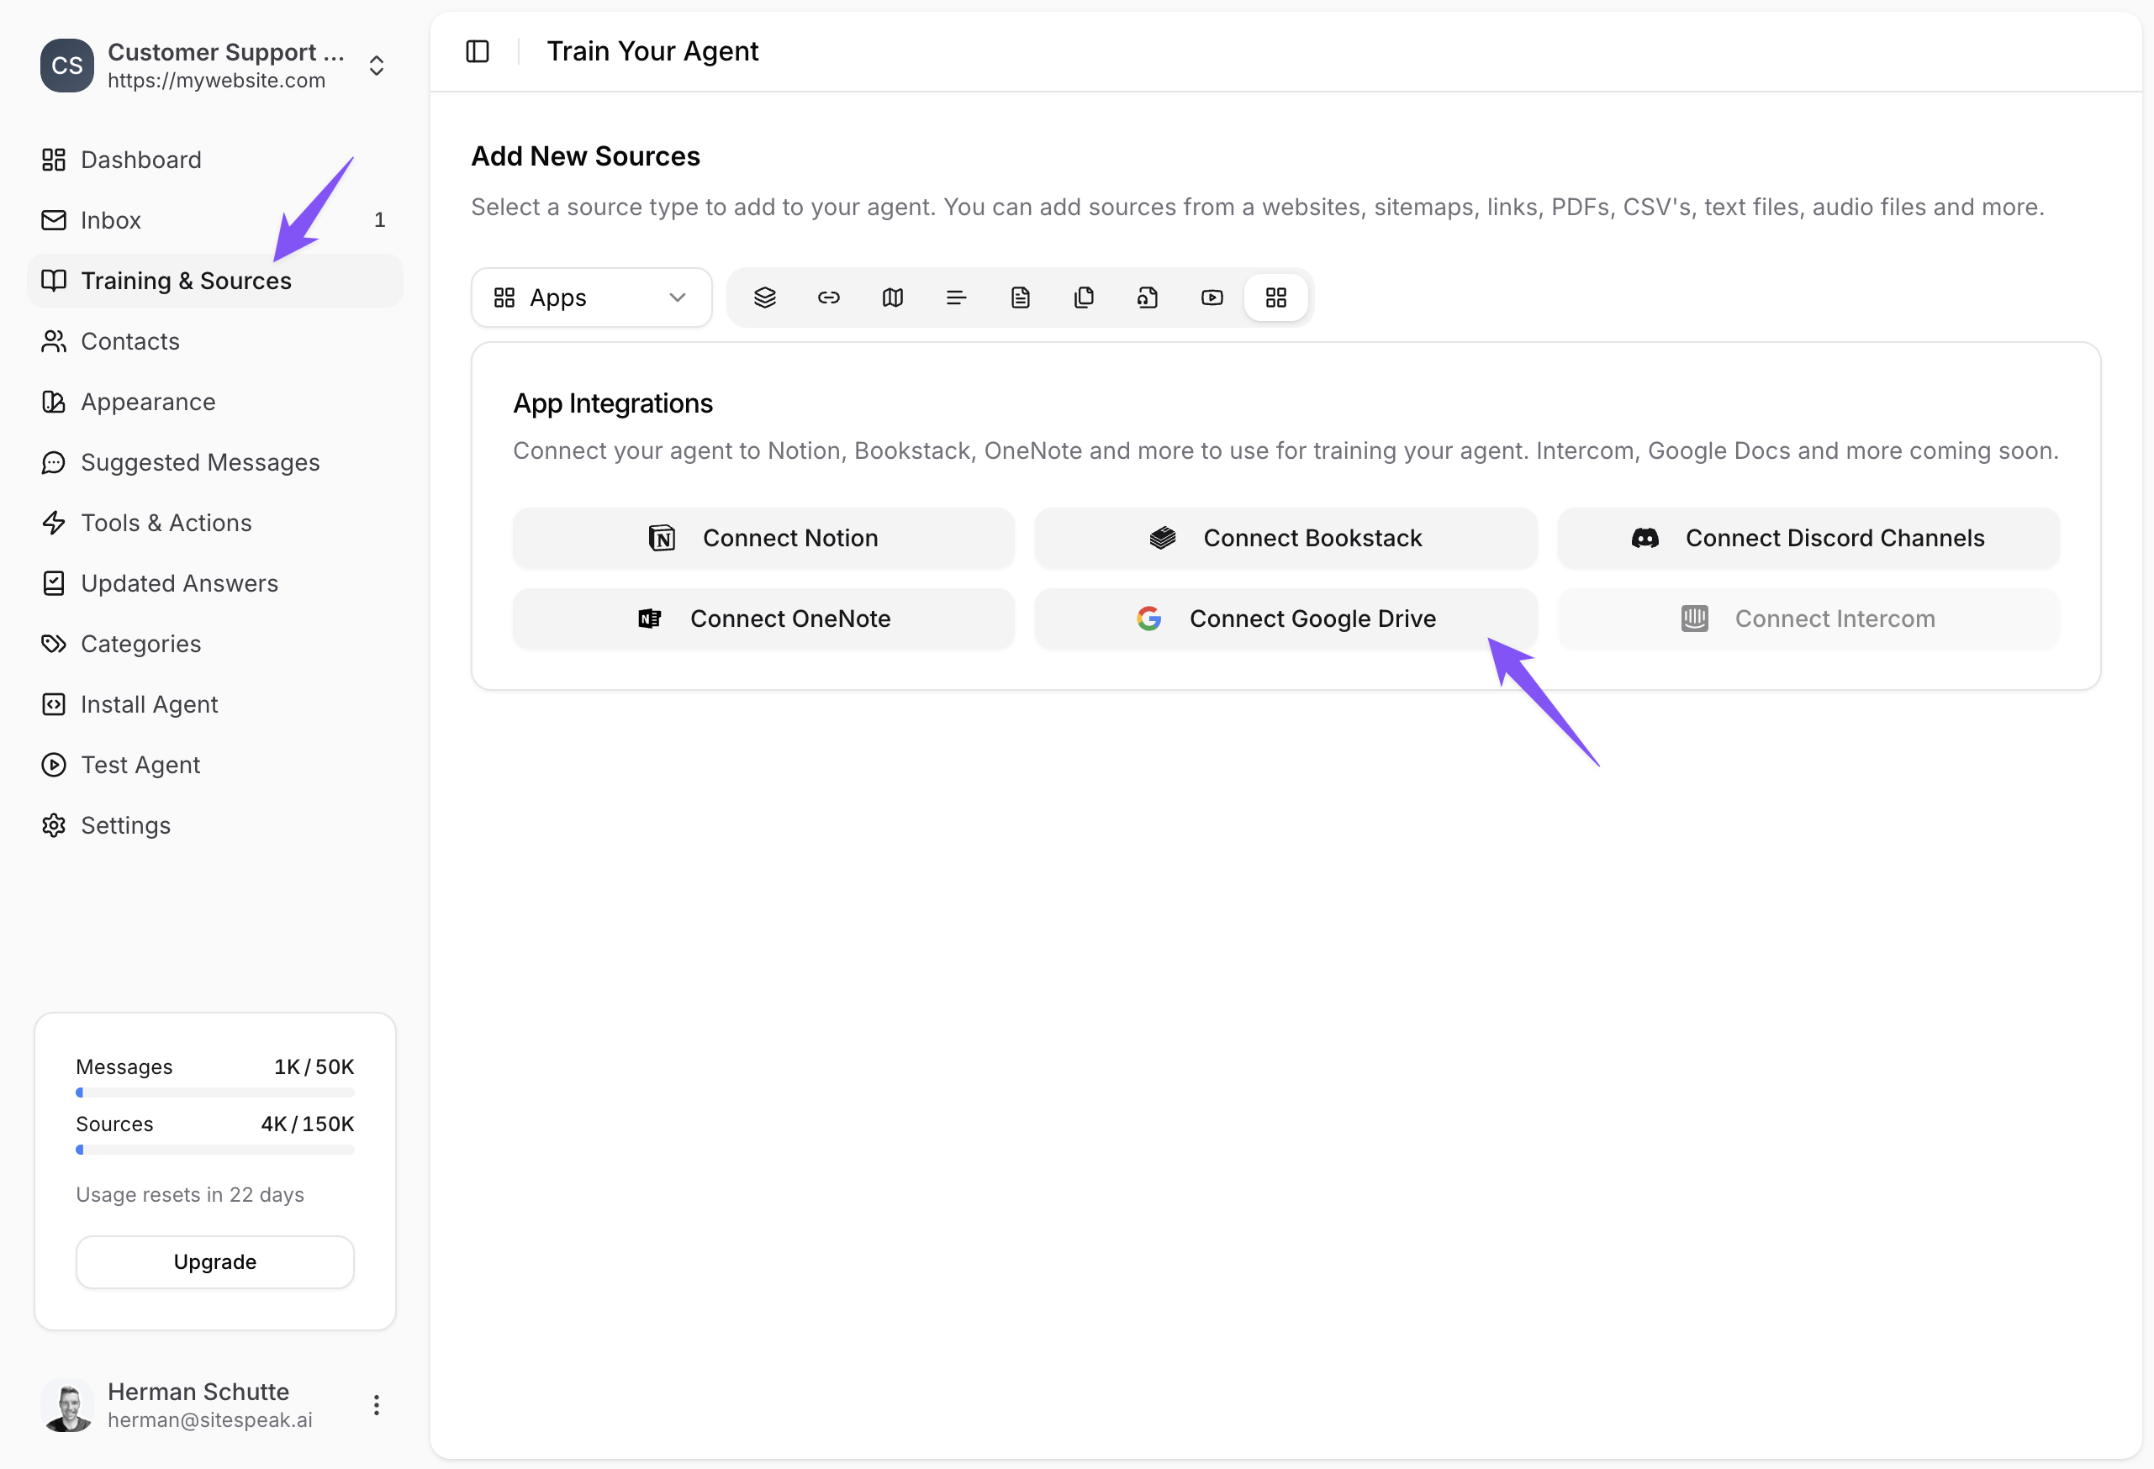
Task: Toggle the sidebar panel icon
Action: tap(478, 51)
